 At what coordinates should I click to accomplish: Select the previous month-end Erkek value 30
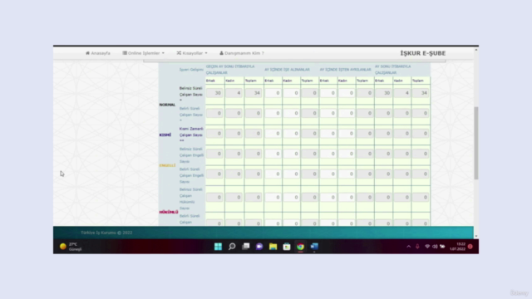point(214,93)
